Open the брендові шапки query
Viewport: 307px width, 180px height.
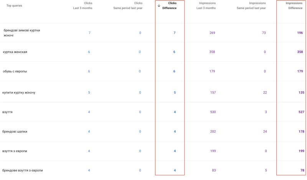pos(15,131)
